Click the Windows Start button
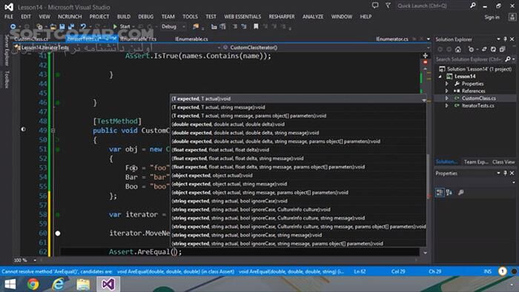The height and width of the screenshot is (292, 519). click(x=10, y=284)
